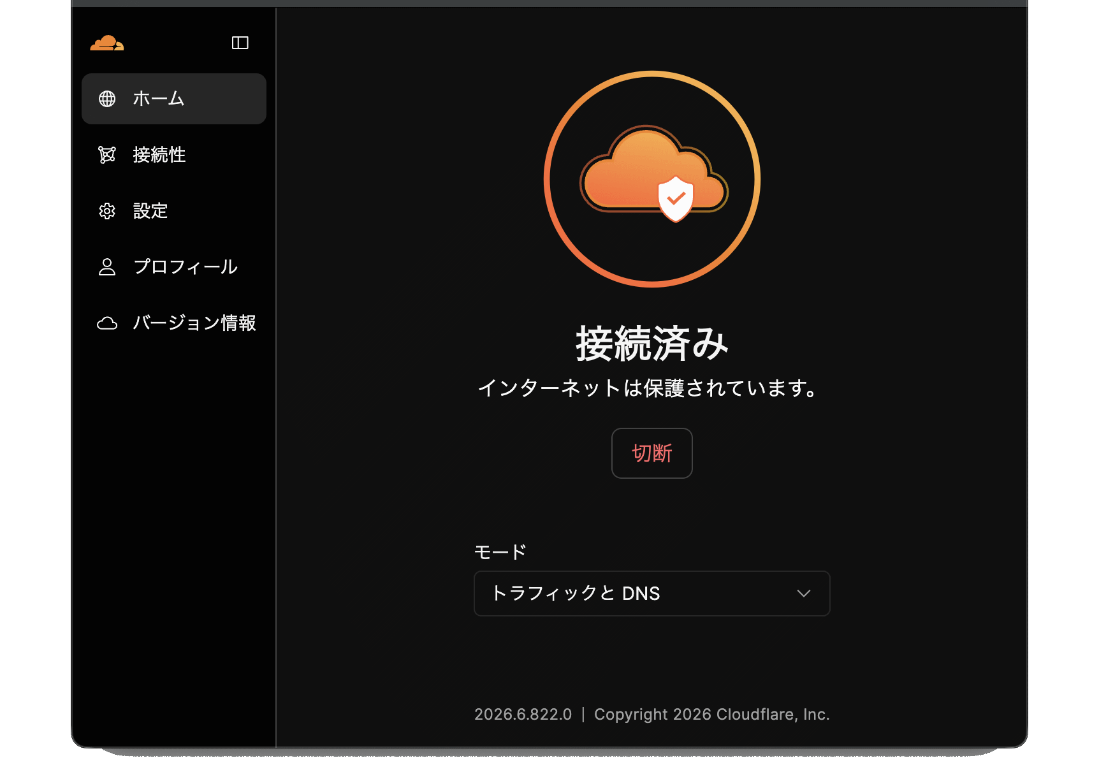Click the large cloud shield status graphic

point(652,179)
